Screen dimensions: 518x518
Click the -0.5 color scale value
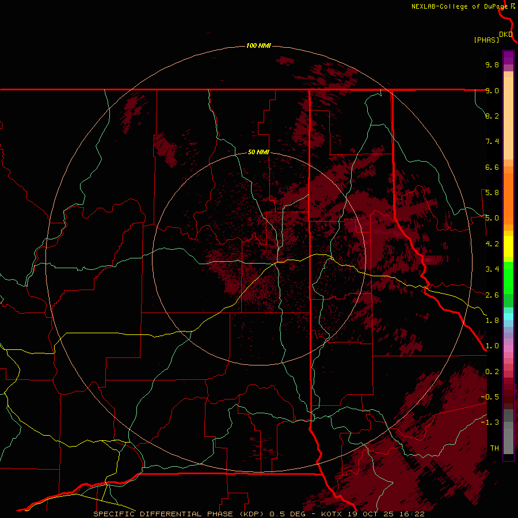[x=490, y=397]
